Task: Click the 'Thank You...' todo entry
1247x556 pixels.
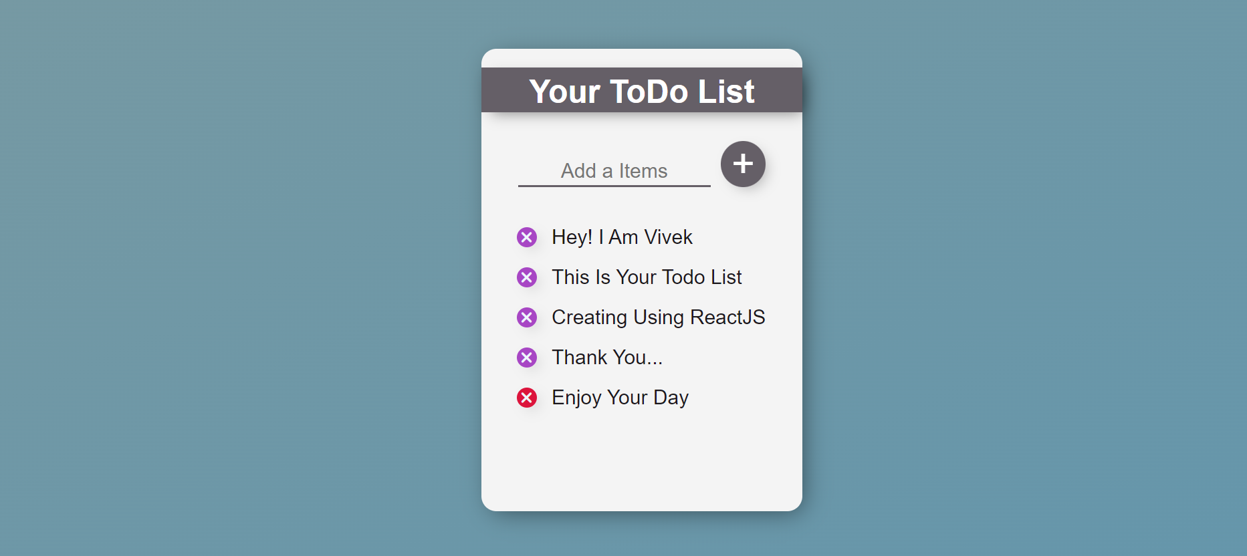Action: pos(606,358)
